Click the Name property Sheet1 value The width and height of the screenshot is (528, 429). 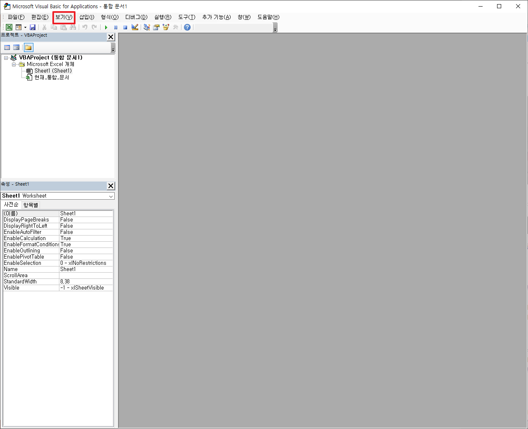click(86, 269)
